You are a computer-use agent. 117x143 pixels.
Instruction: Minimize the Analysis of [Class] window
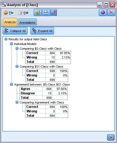(x=100, y=4)
